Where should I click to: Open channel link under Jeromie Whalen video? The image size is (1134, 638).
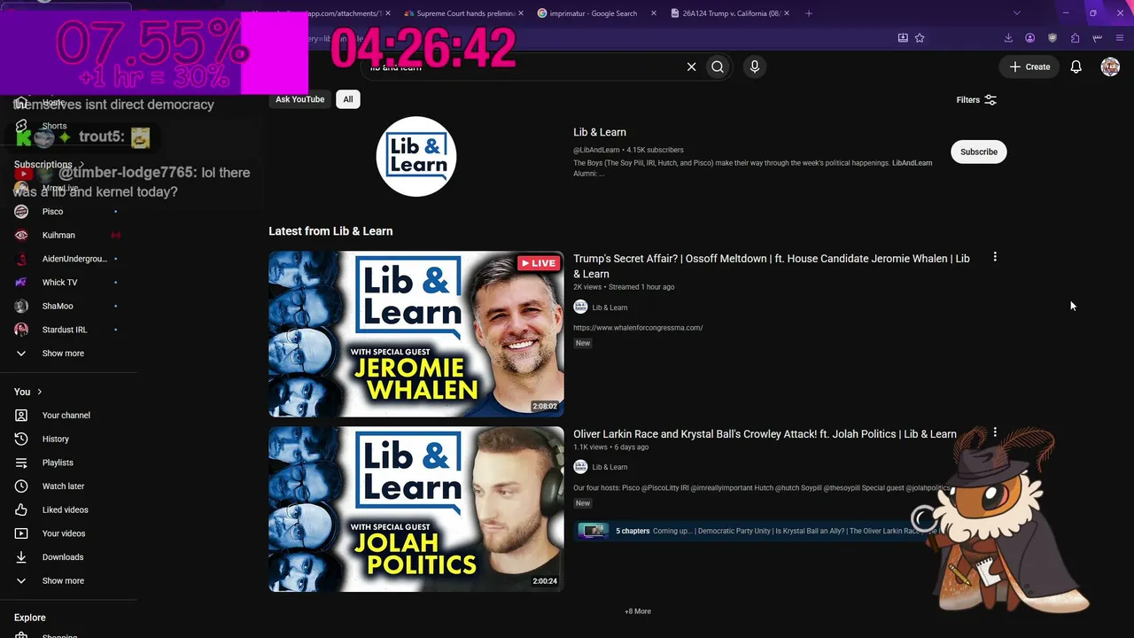[610, 307]
